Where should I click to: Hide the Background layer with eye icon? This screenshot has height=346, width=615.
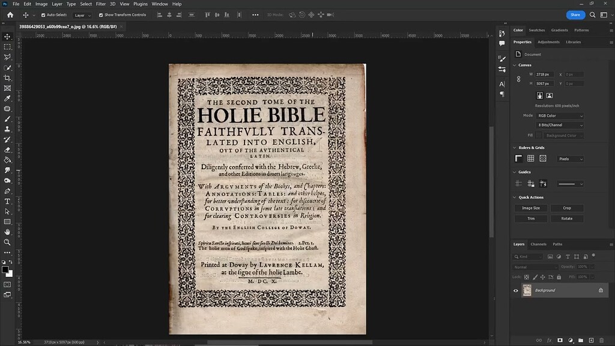click(x=515, y=290)
